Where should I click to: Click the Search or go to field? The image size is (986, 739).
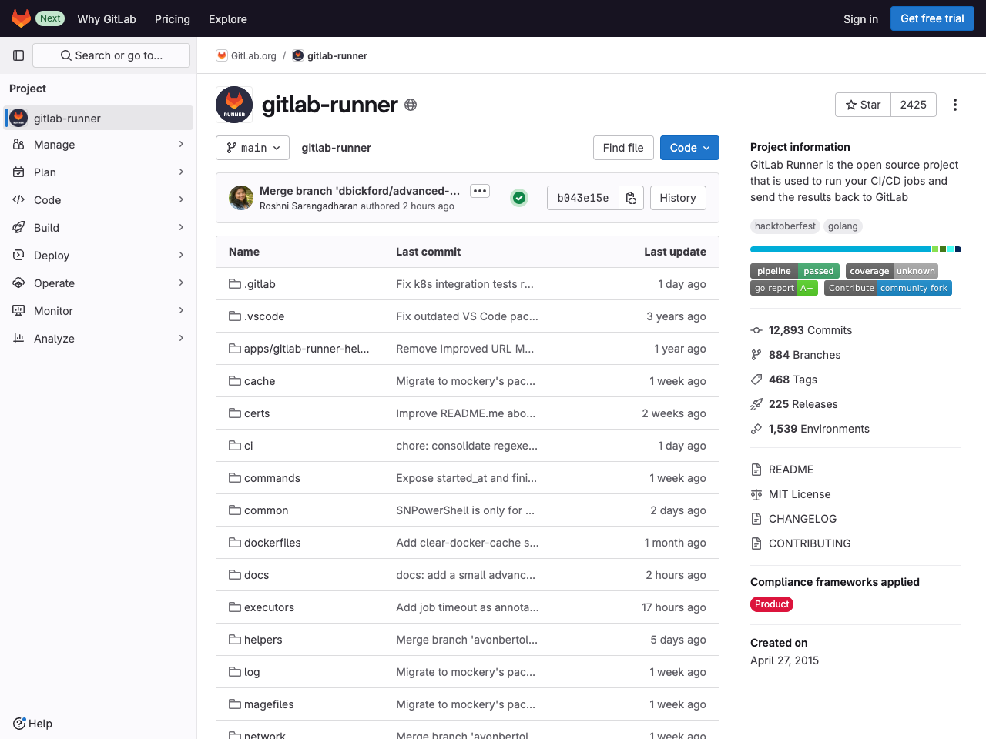click(111, 55)
